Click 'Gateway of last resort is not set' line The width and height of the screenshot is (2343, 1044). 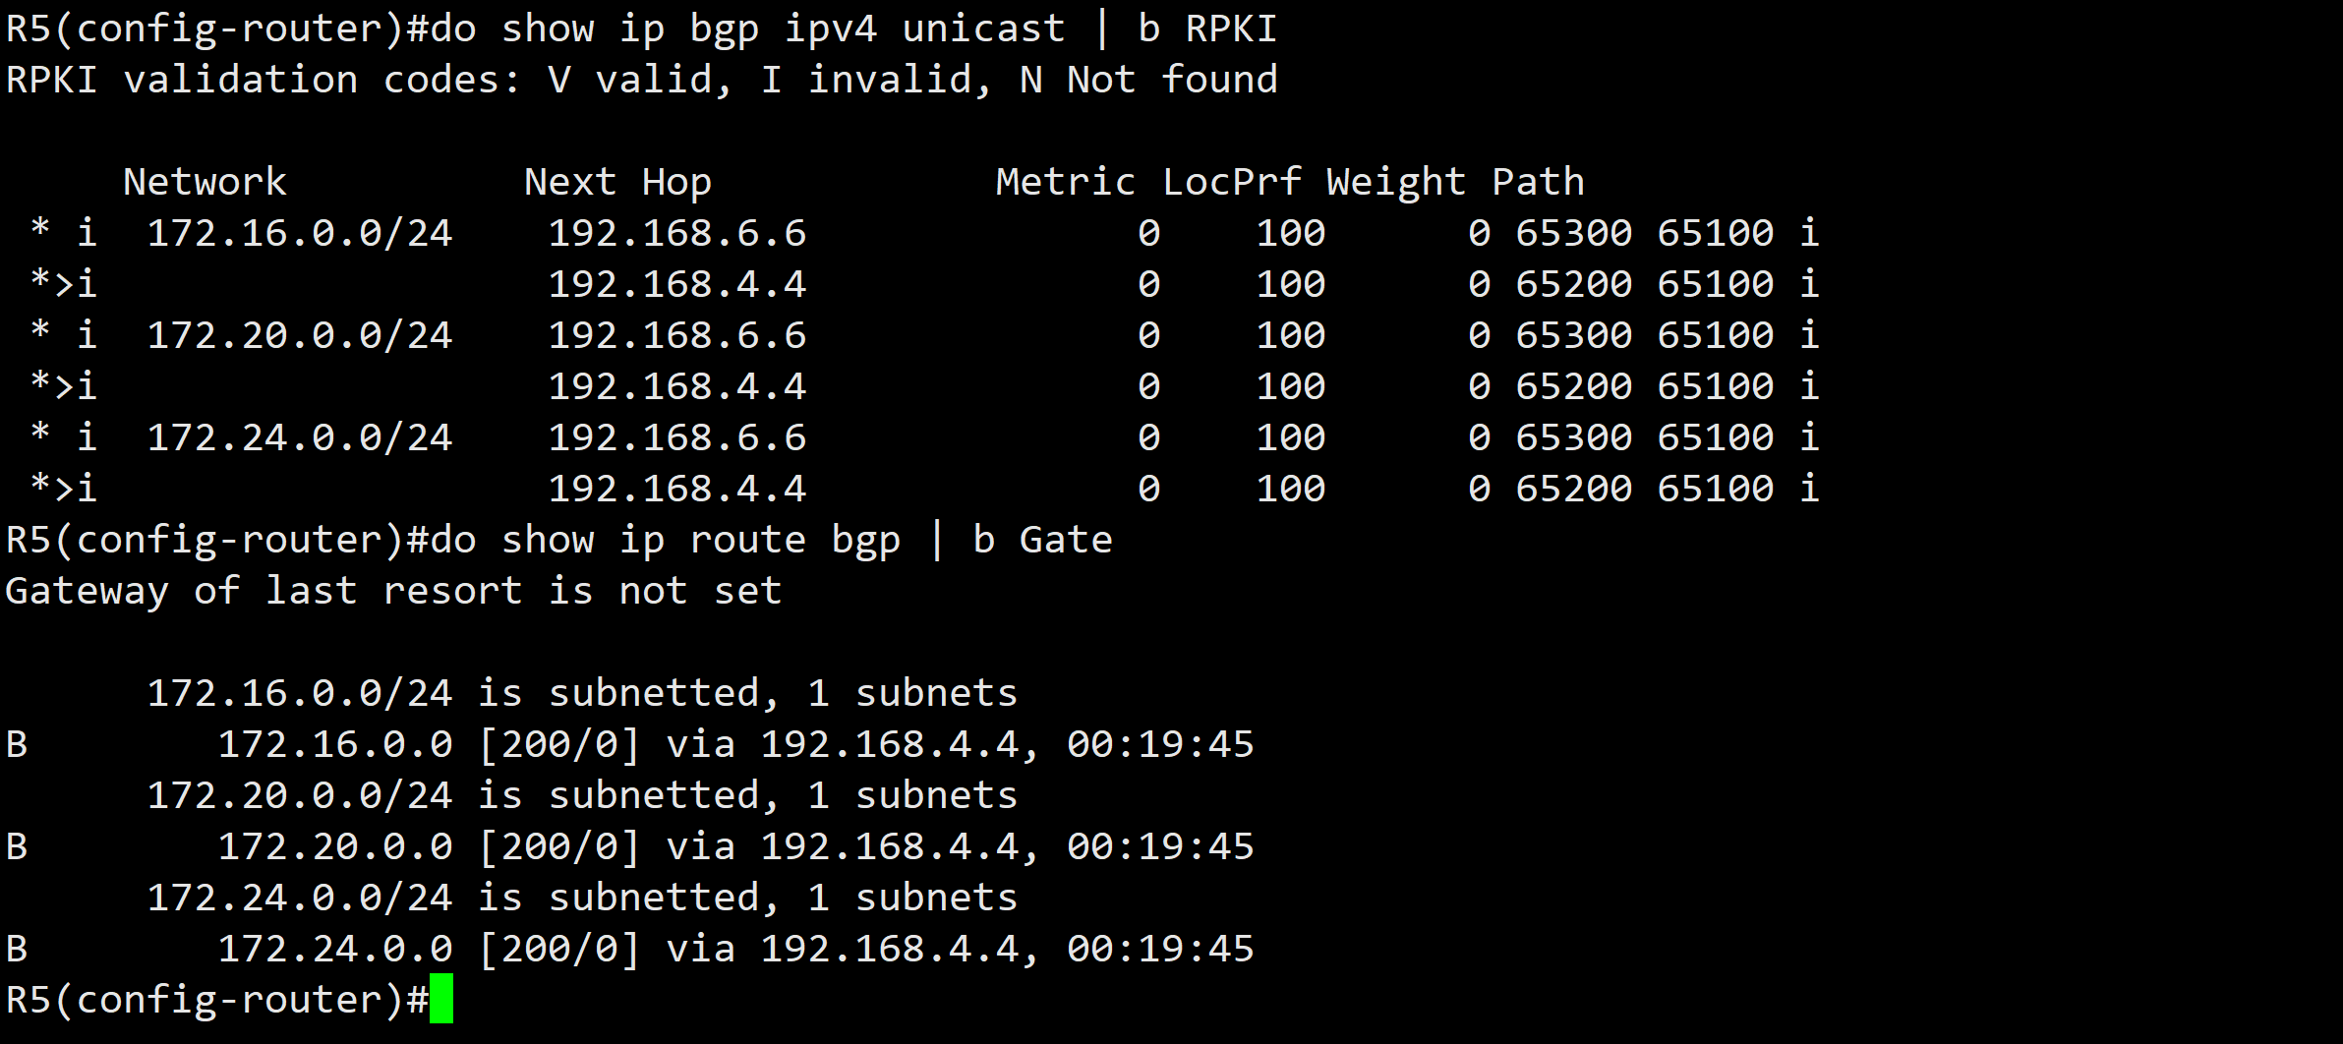[394, 593]
